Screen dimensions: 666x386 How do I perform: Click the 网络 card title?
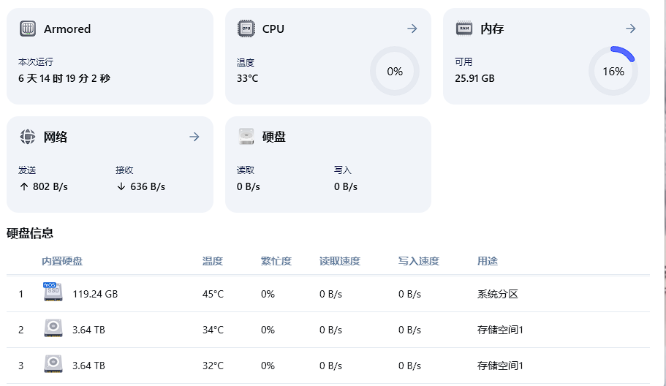(56, 137)
